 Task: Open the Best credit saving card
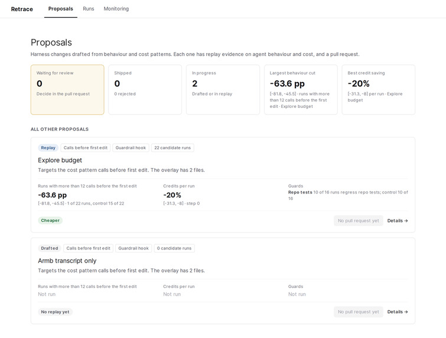(379, 90)
